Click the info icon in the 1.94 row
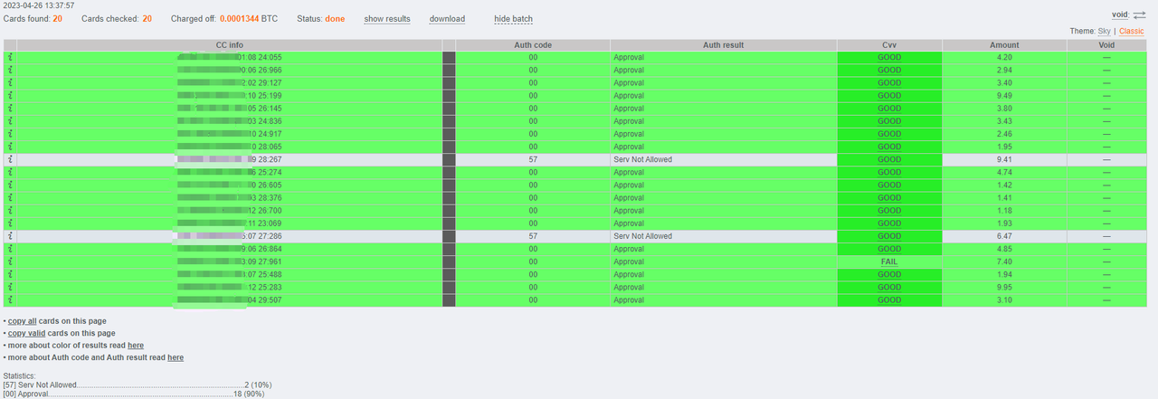The width and height of the screenshot is (1158, 399). click(10, 274)
